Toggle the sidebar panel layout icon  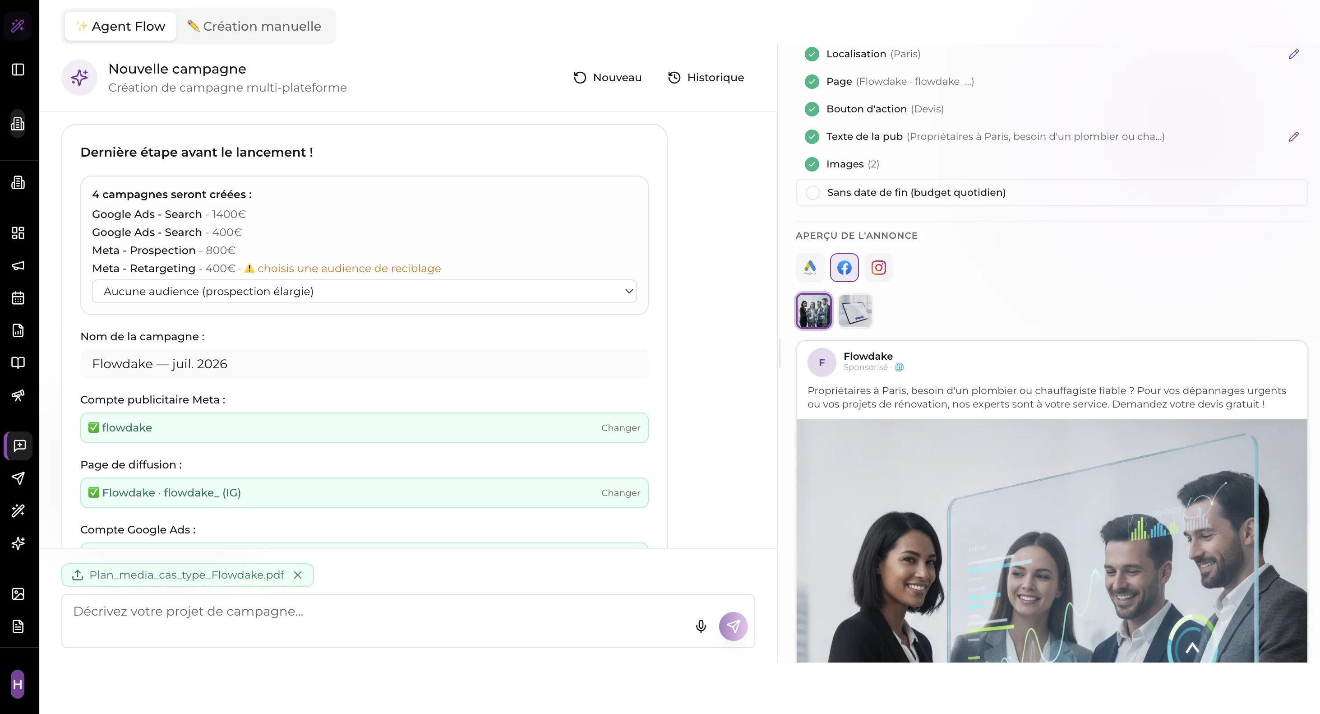(x=18, y=70)
